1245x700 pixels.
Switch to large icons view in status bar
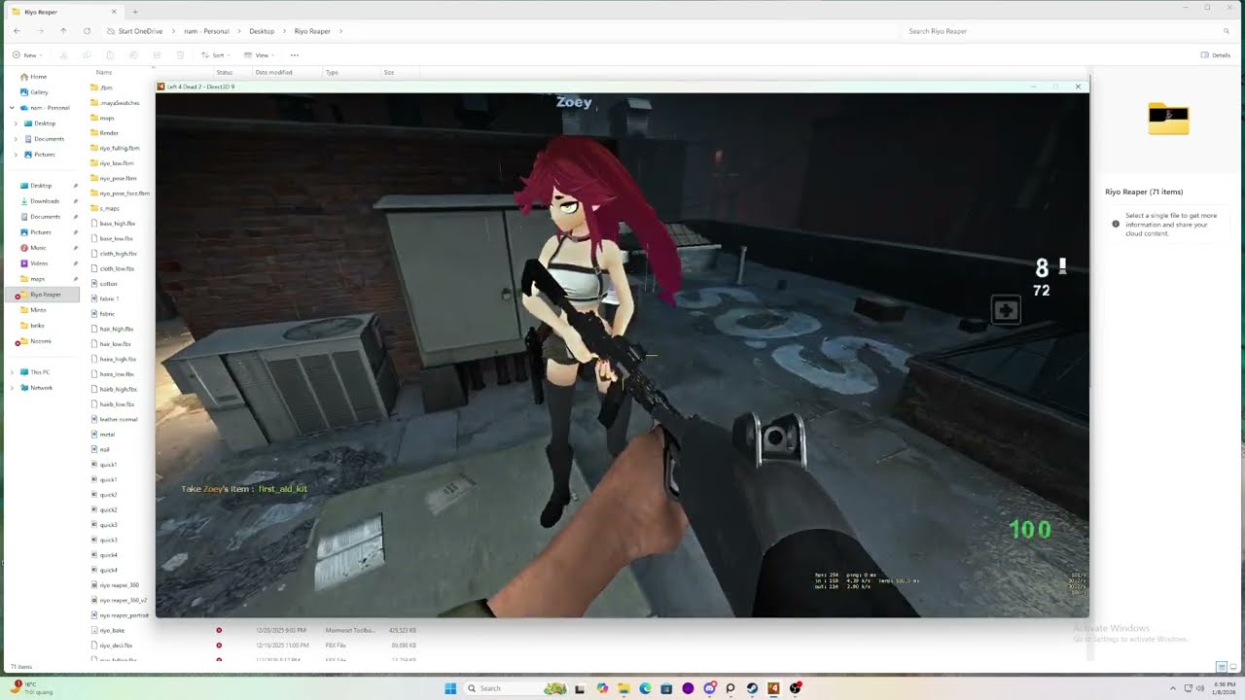pyautogui.click(x=1232, y=667)
